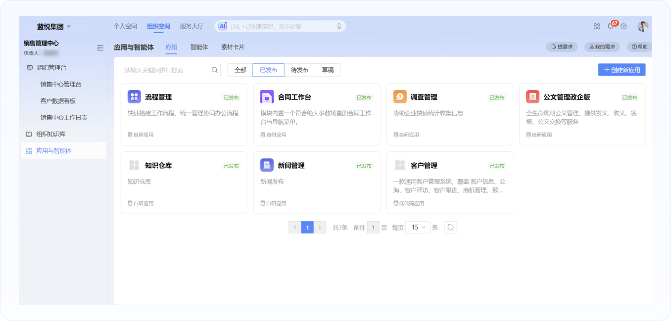Image resolution: width=671 pixels, height=321 pixels.
Task: Open the 流程管理 app icon
Action: click(134, 97)
